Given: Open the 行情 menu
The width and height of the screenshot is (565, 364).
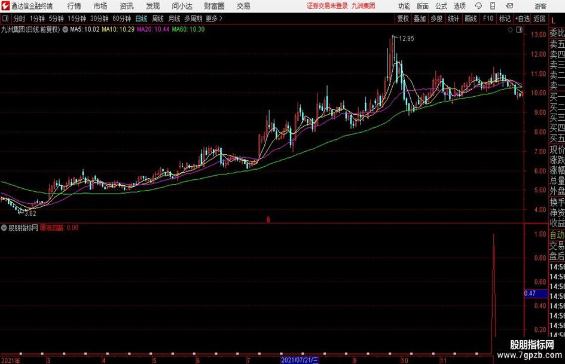Looking at the screenshot, I should (74, 6).
